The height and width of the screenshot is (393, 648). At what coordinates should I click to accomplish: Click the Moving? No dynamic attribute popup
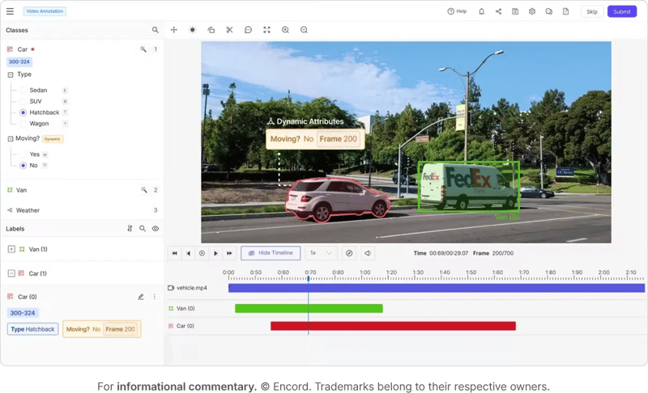pos(315,139)
